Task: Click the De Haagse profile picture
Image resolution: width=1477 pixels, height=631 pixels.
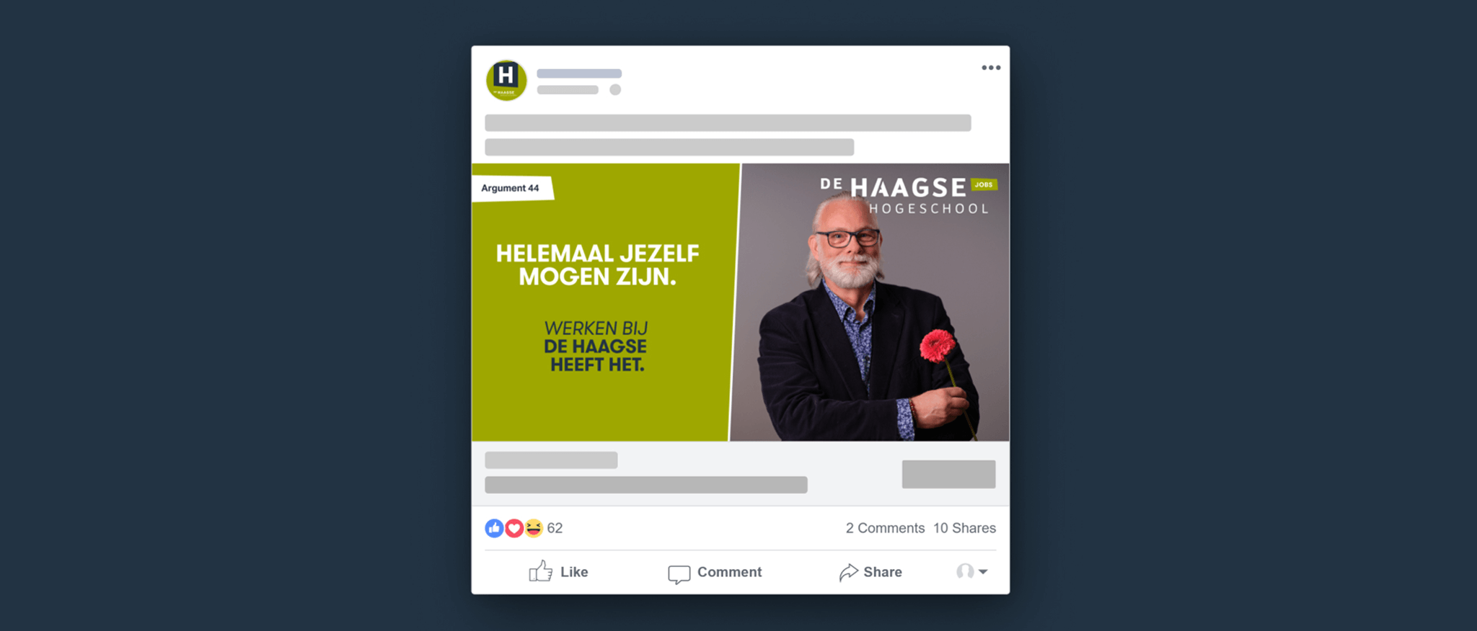Action: click(x=506, y=80)
